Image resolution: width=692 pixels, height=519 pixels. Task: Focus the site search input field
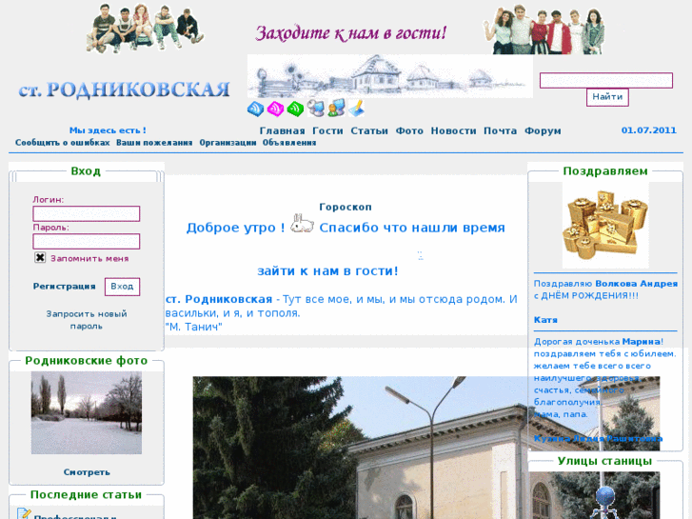coord(606,80)
